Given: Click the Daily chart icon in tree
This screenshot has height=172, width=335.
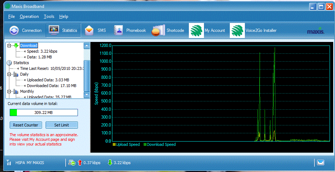Looking at the screenshot, I should coord(16,75).
